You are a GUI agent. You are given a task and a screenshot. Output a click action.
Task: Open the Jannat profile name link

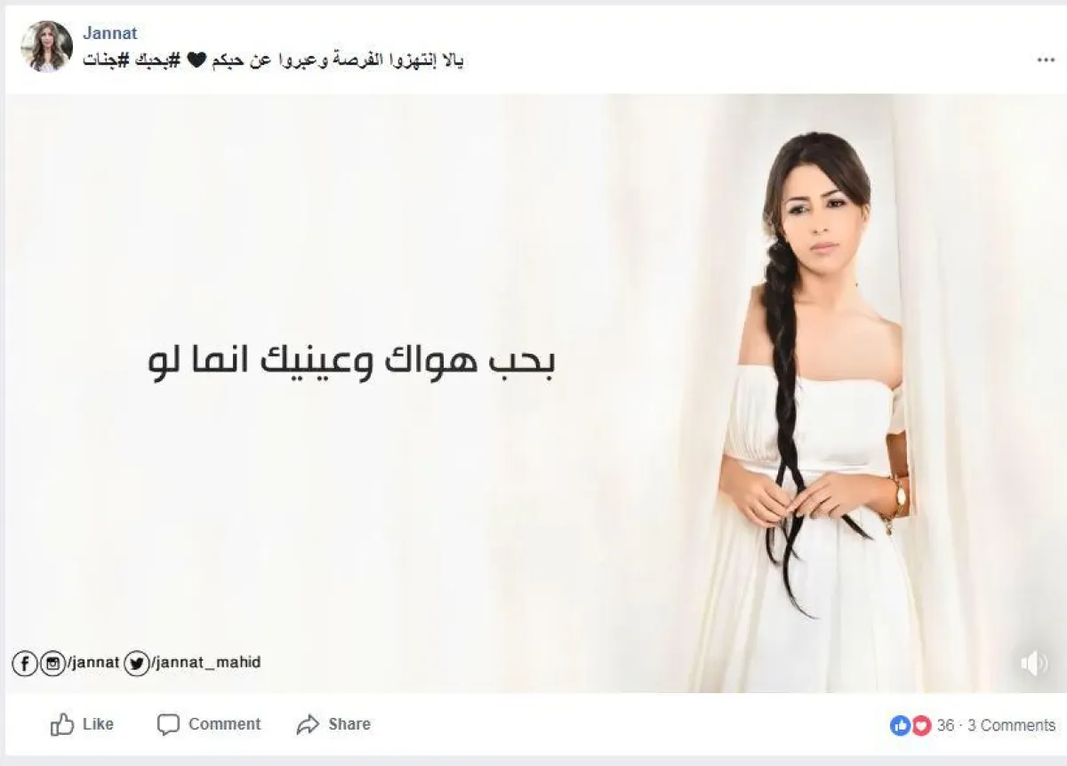[x=109, y=34]
